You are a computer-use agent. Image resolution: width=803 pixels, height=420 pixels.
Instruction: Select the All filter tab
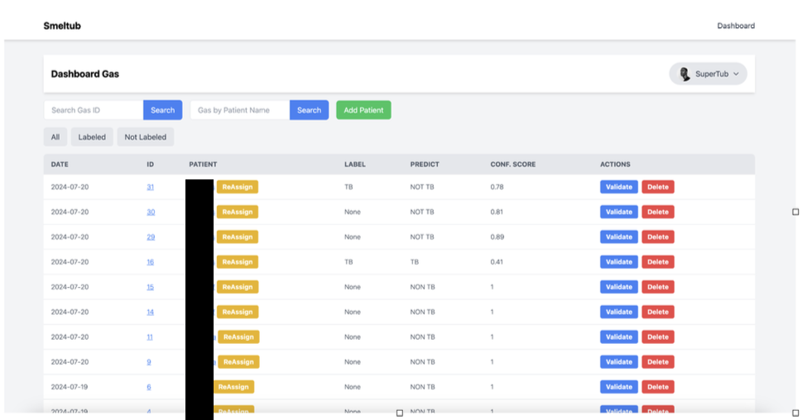tap(55, 137)
